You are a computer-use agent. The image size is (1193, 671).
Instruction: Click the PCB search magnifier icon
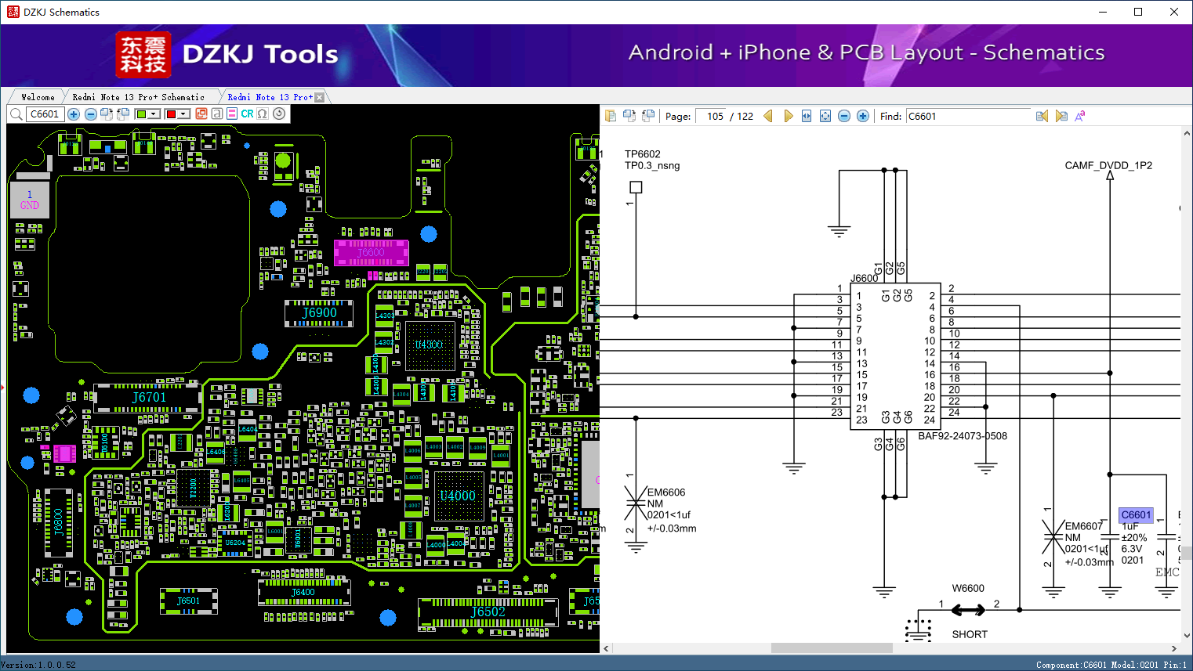pos(16,114)
